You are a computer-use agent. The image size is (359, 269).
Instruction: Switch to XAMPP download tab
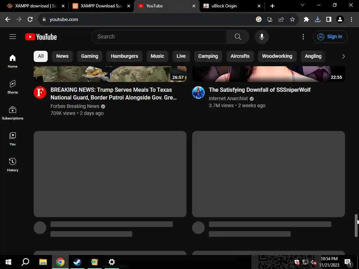click(35, 6)
